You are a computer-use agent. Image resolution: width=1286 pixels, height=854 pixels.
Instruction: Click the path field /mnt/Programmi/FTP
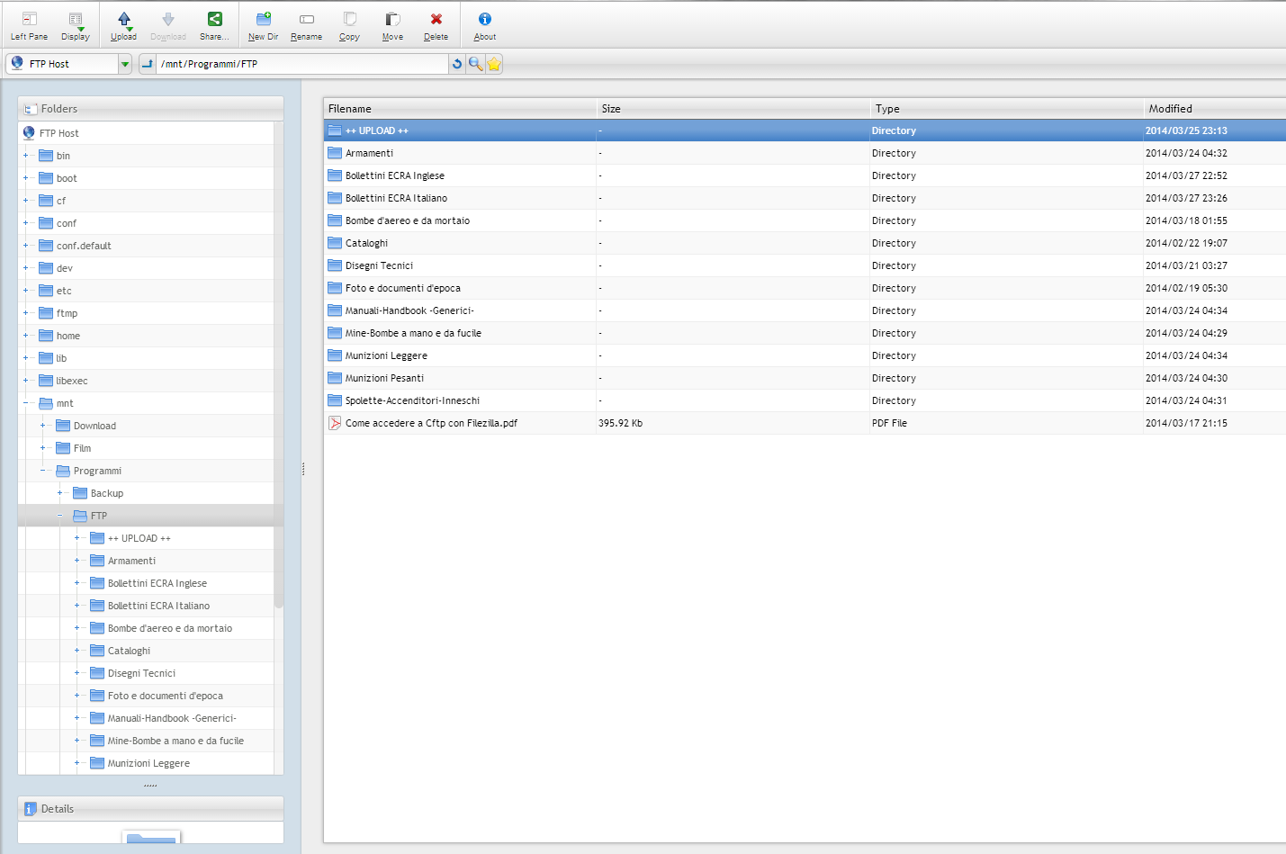(302, 64)
